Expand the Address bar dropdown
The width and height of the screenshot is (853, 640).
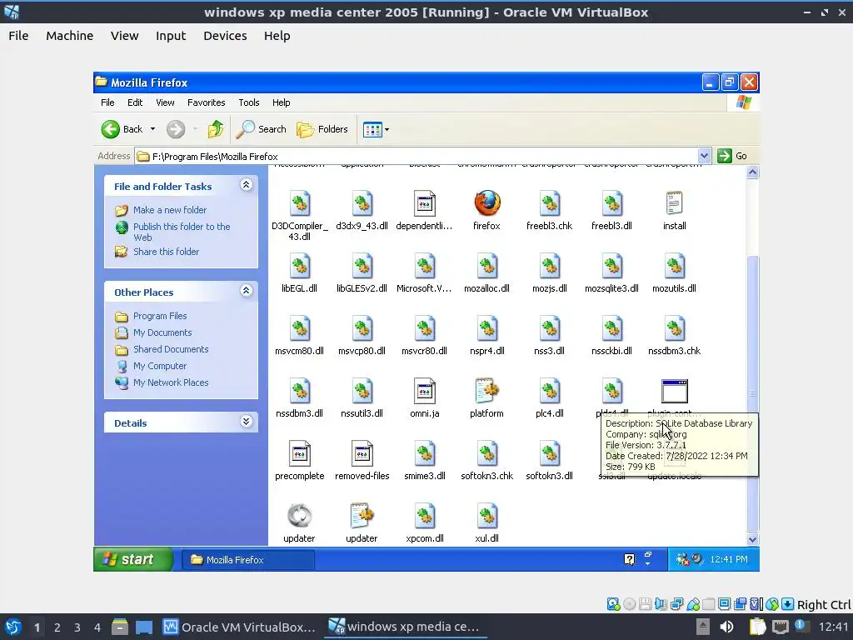[x=704, y=156]
